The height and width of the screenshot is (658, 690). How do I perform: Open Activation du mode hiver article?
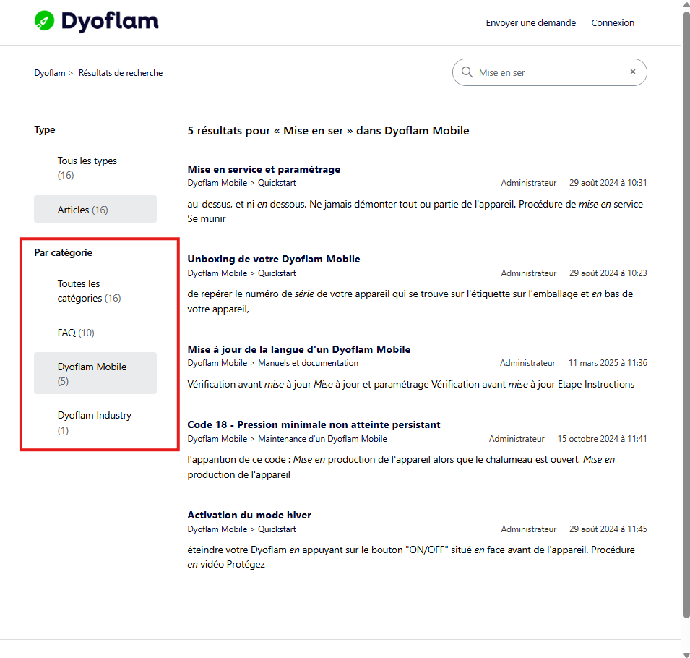pyautogui.click(x=249, y=515)
